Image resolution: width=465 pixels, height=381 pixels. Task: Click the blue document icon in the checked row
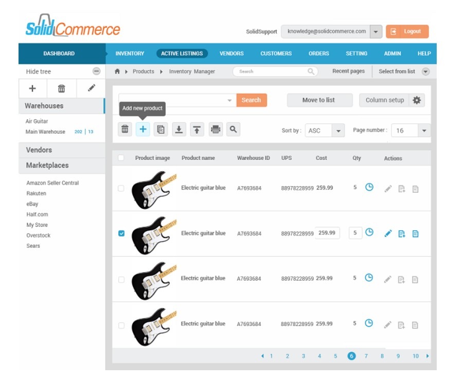pyautogui.click(x=416, y=234)
